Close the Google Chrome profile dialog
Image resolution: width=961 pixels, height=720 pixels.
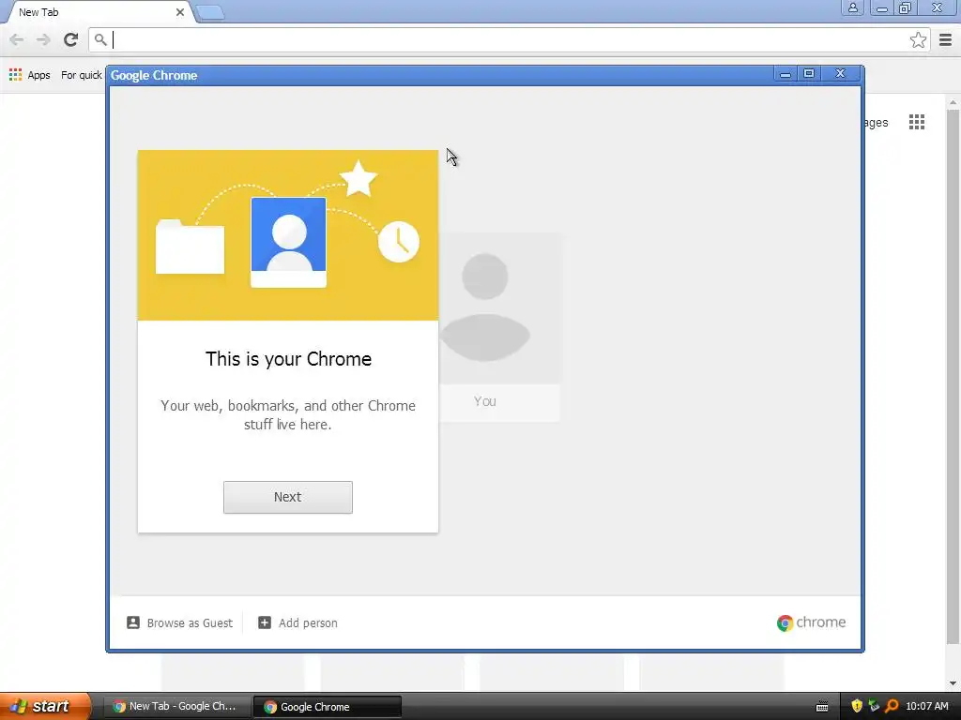(x=840, y=73)
